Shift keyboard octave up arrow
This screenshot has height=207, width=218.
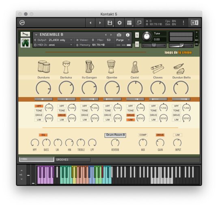pyautogui.click(x=22, y=170)
